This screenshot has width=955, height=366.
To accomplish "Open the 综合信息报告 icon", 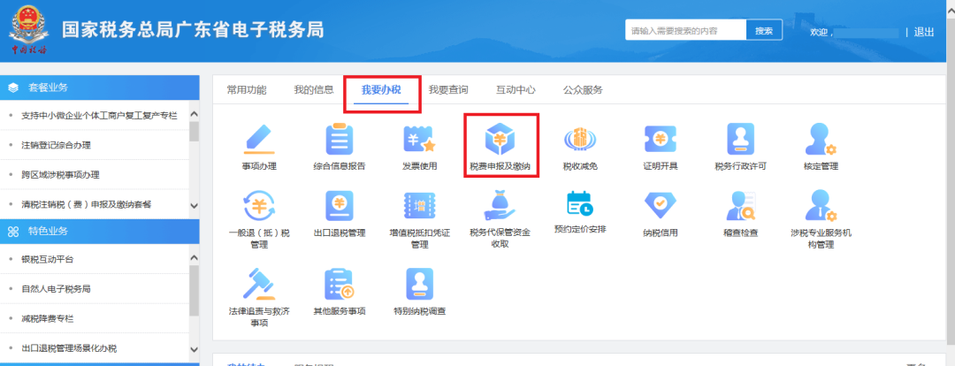I will [x=340, y=138].
